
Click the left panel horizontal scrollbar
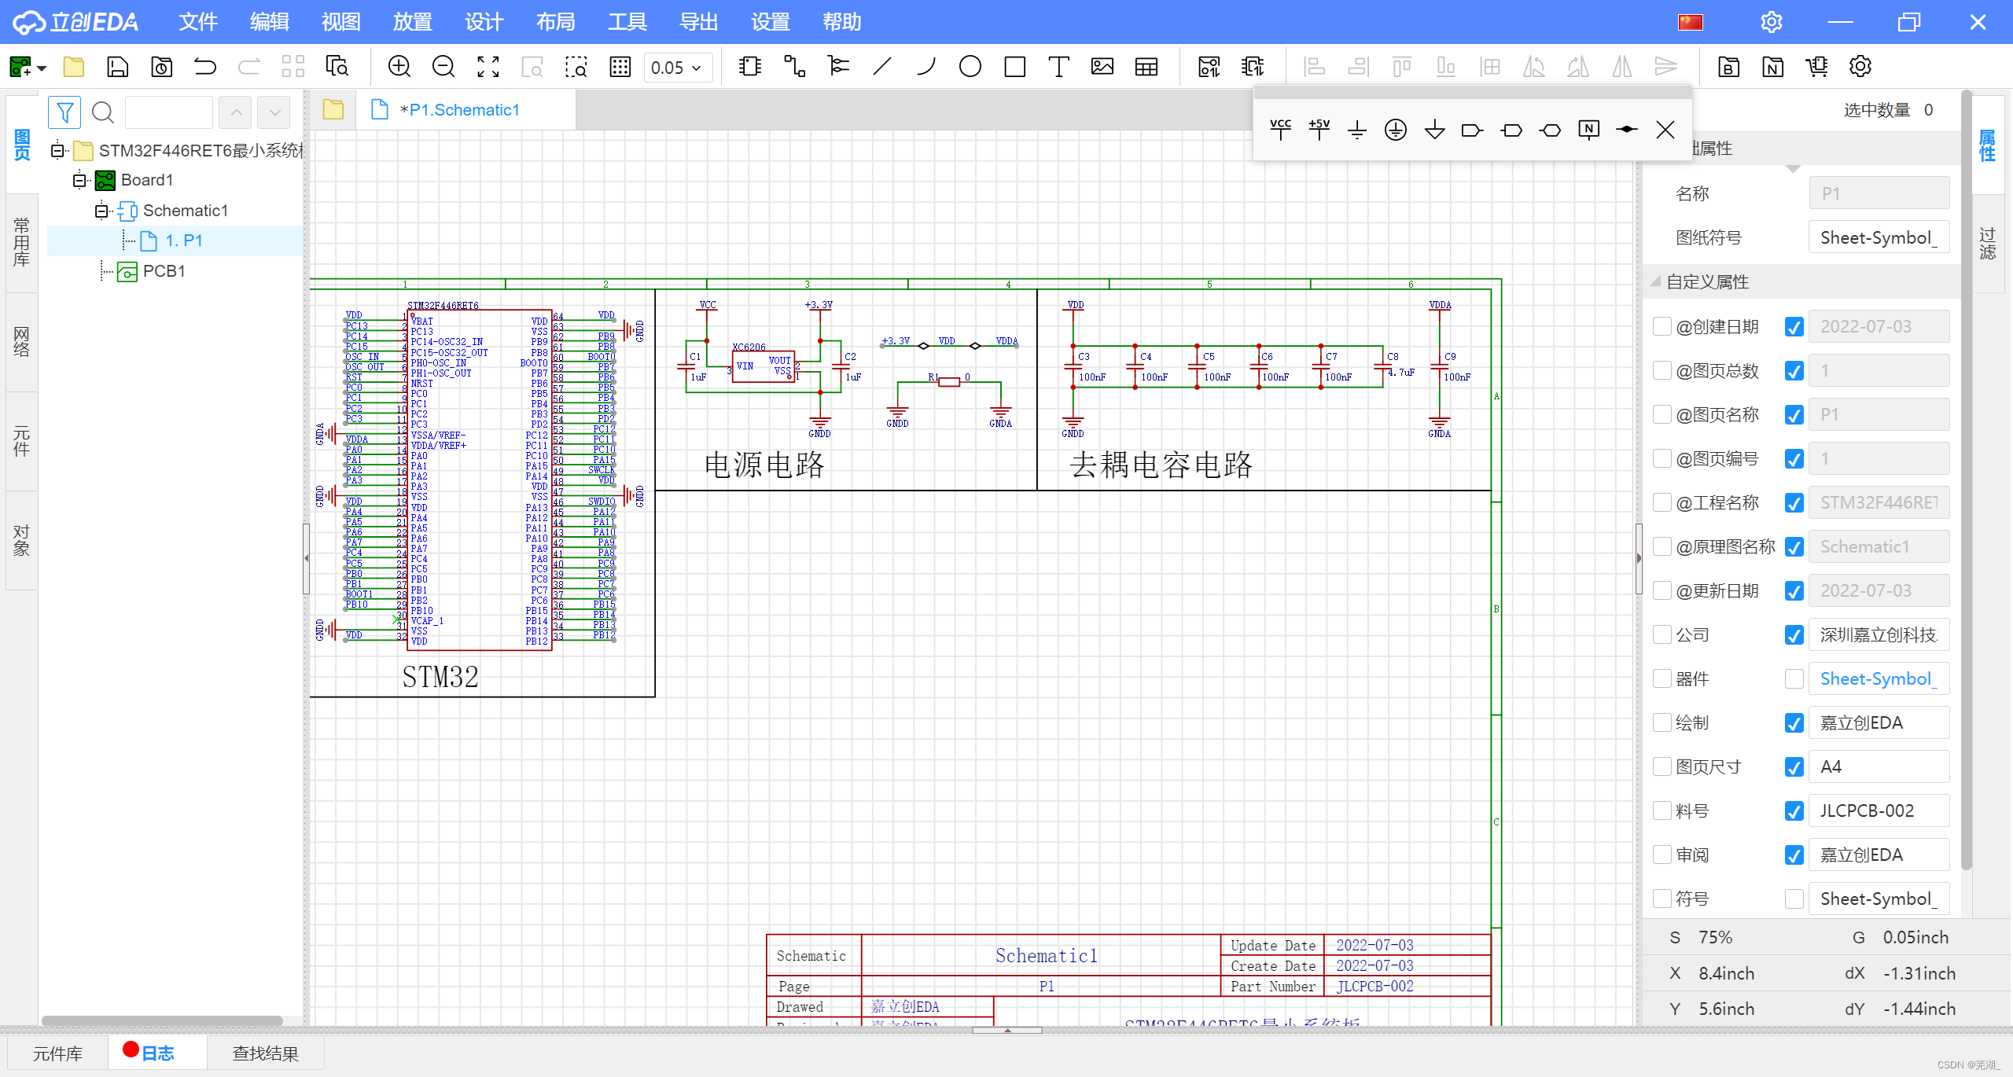[x=162, y=1021]
